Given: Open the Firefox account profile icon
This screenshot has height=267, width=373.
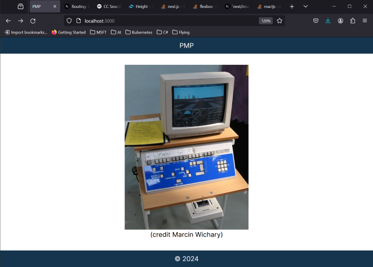Looking at the screenshot, I should [x=340, y=21].
